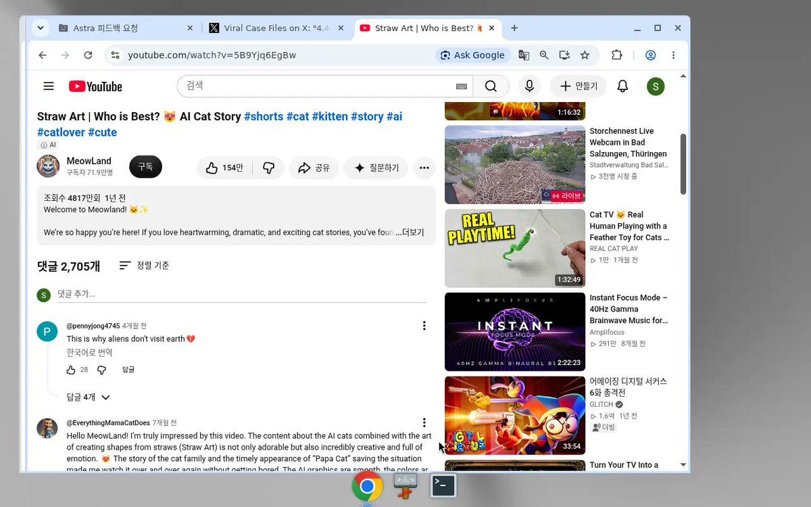The height and width of the screenshot is (507, 811).
Task: Click @EverythingMamaCatDoes username
Action: tap(108, 423)
